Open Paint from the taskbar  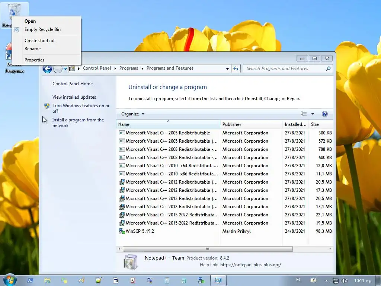coord(81,281)
